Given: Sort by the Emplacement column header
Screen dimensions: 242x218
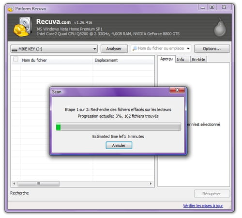Looking at the screenshot, I should click(123, 60).
